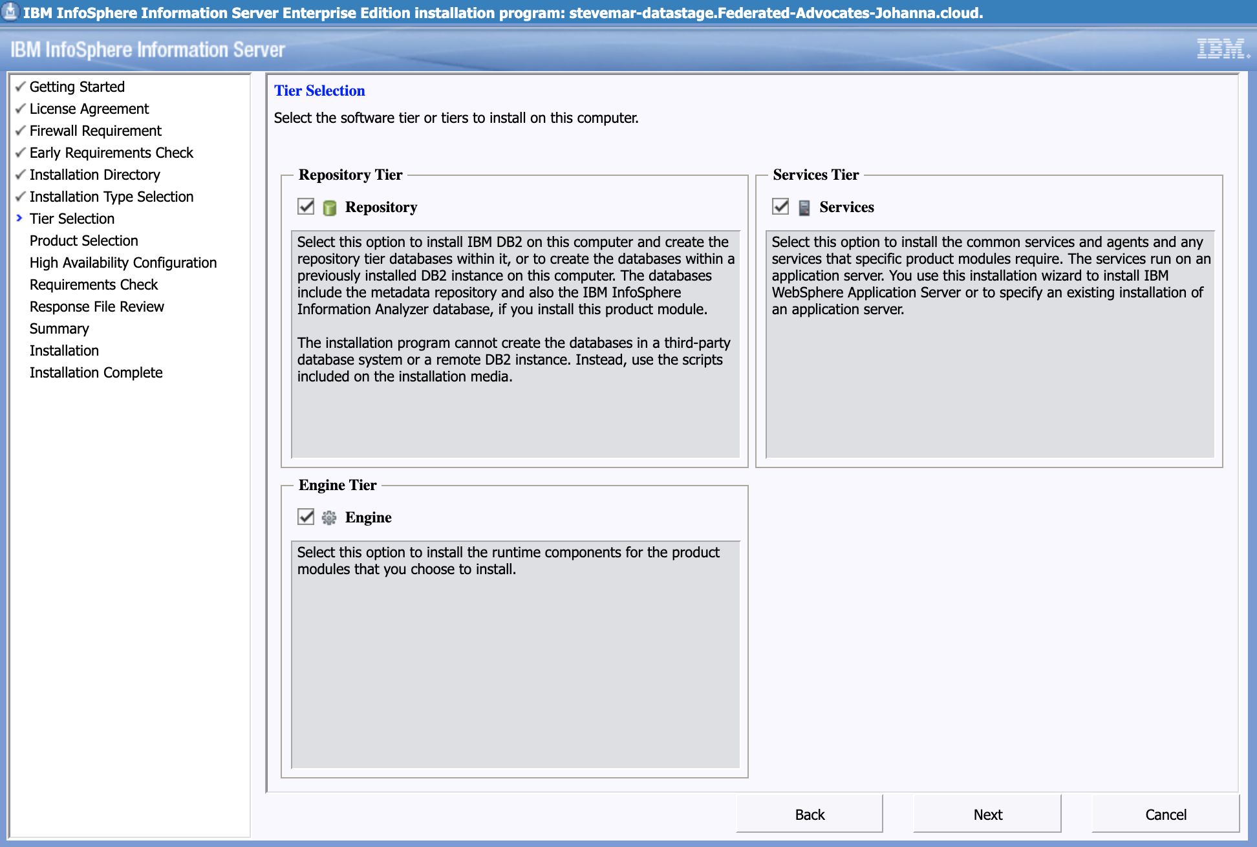
Task: Click the Tier Selection page heading
Action: point(319,91)
